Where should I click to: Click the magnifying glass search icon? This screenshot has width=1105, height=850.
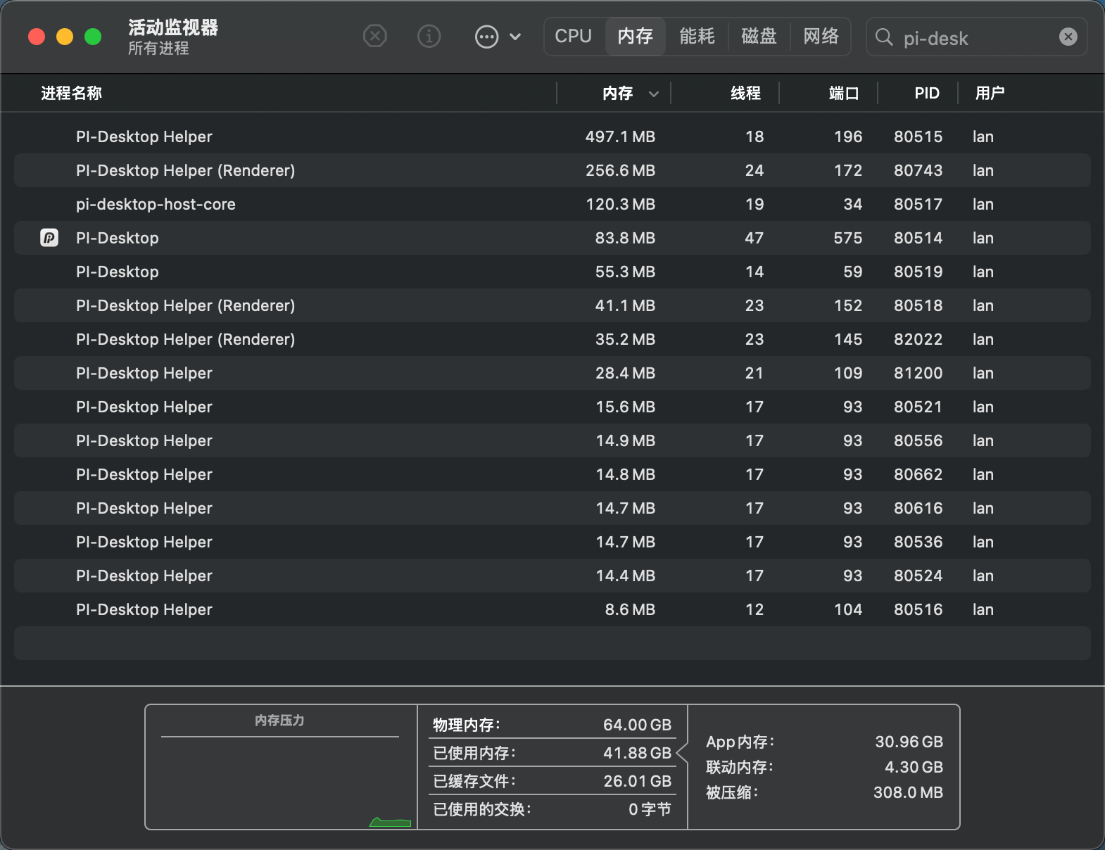pyautogui.click(x=884, y=37)
